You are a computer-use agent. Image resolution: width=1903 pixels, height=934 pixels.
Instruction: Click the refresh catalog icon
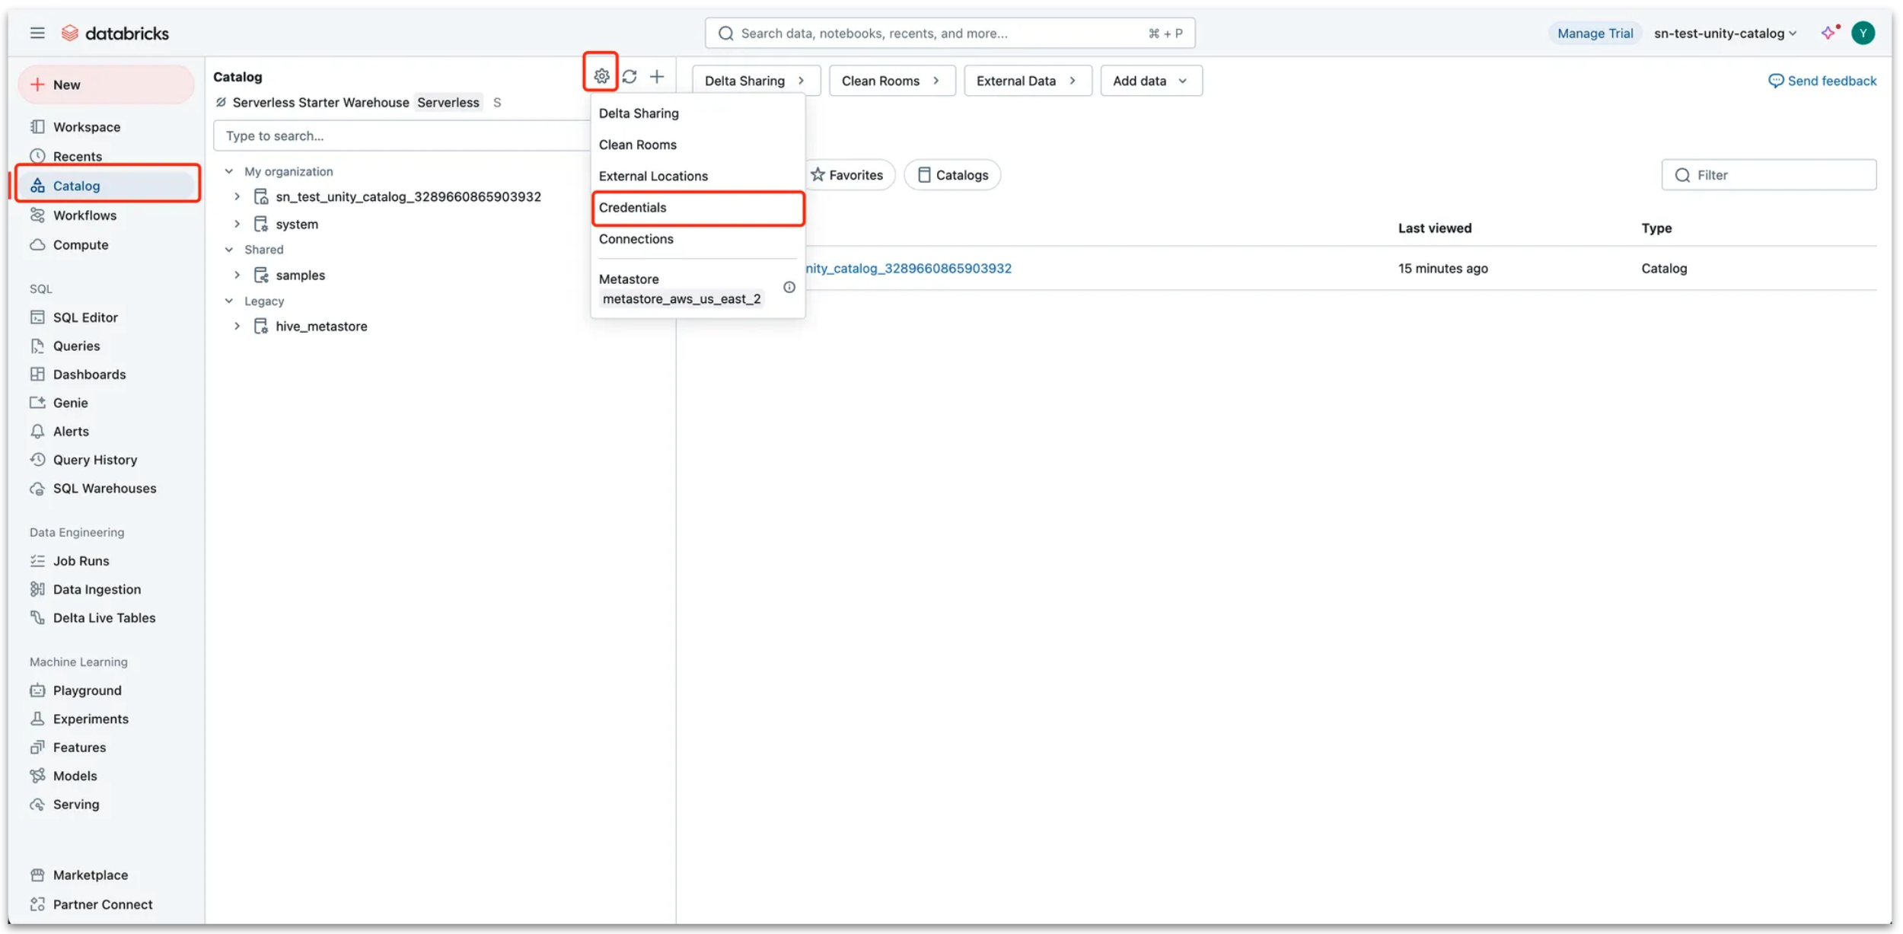point(630,76)
